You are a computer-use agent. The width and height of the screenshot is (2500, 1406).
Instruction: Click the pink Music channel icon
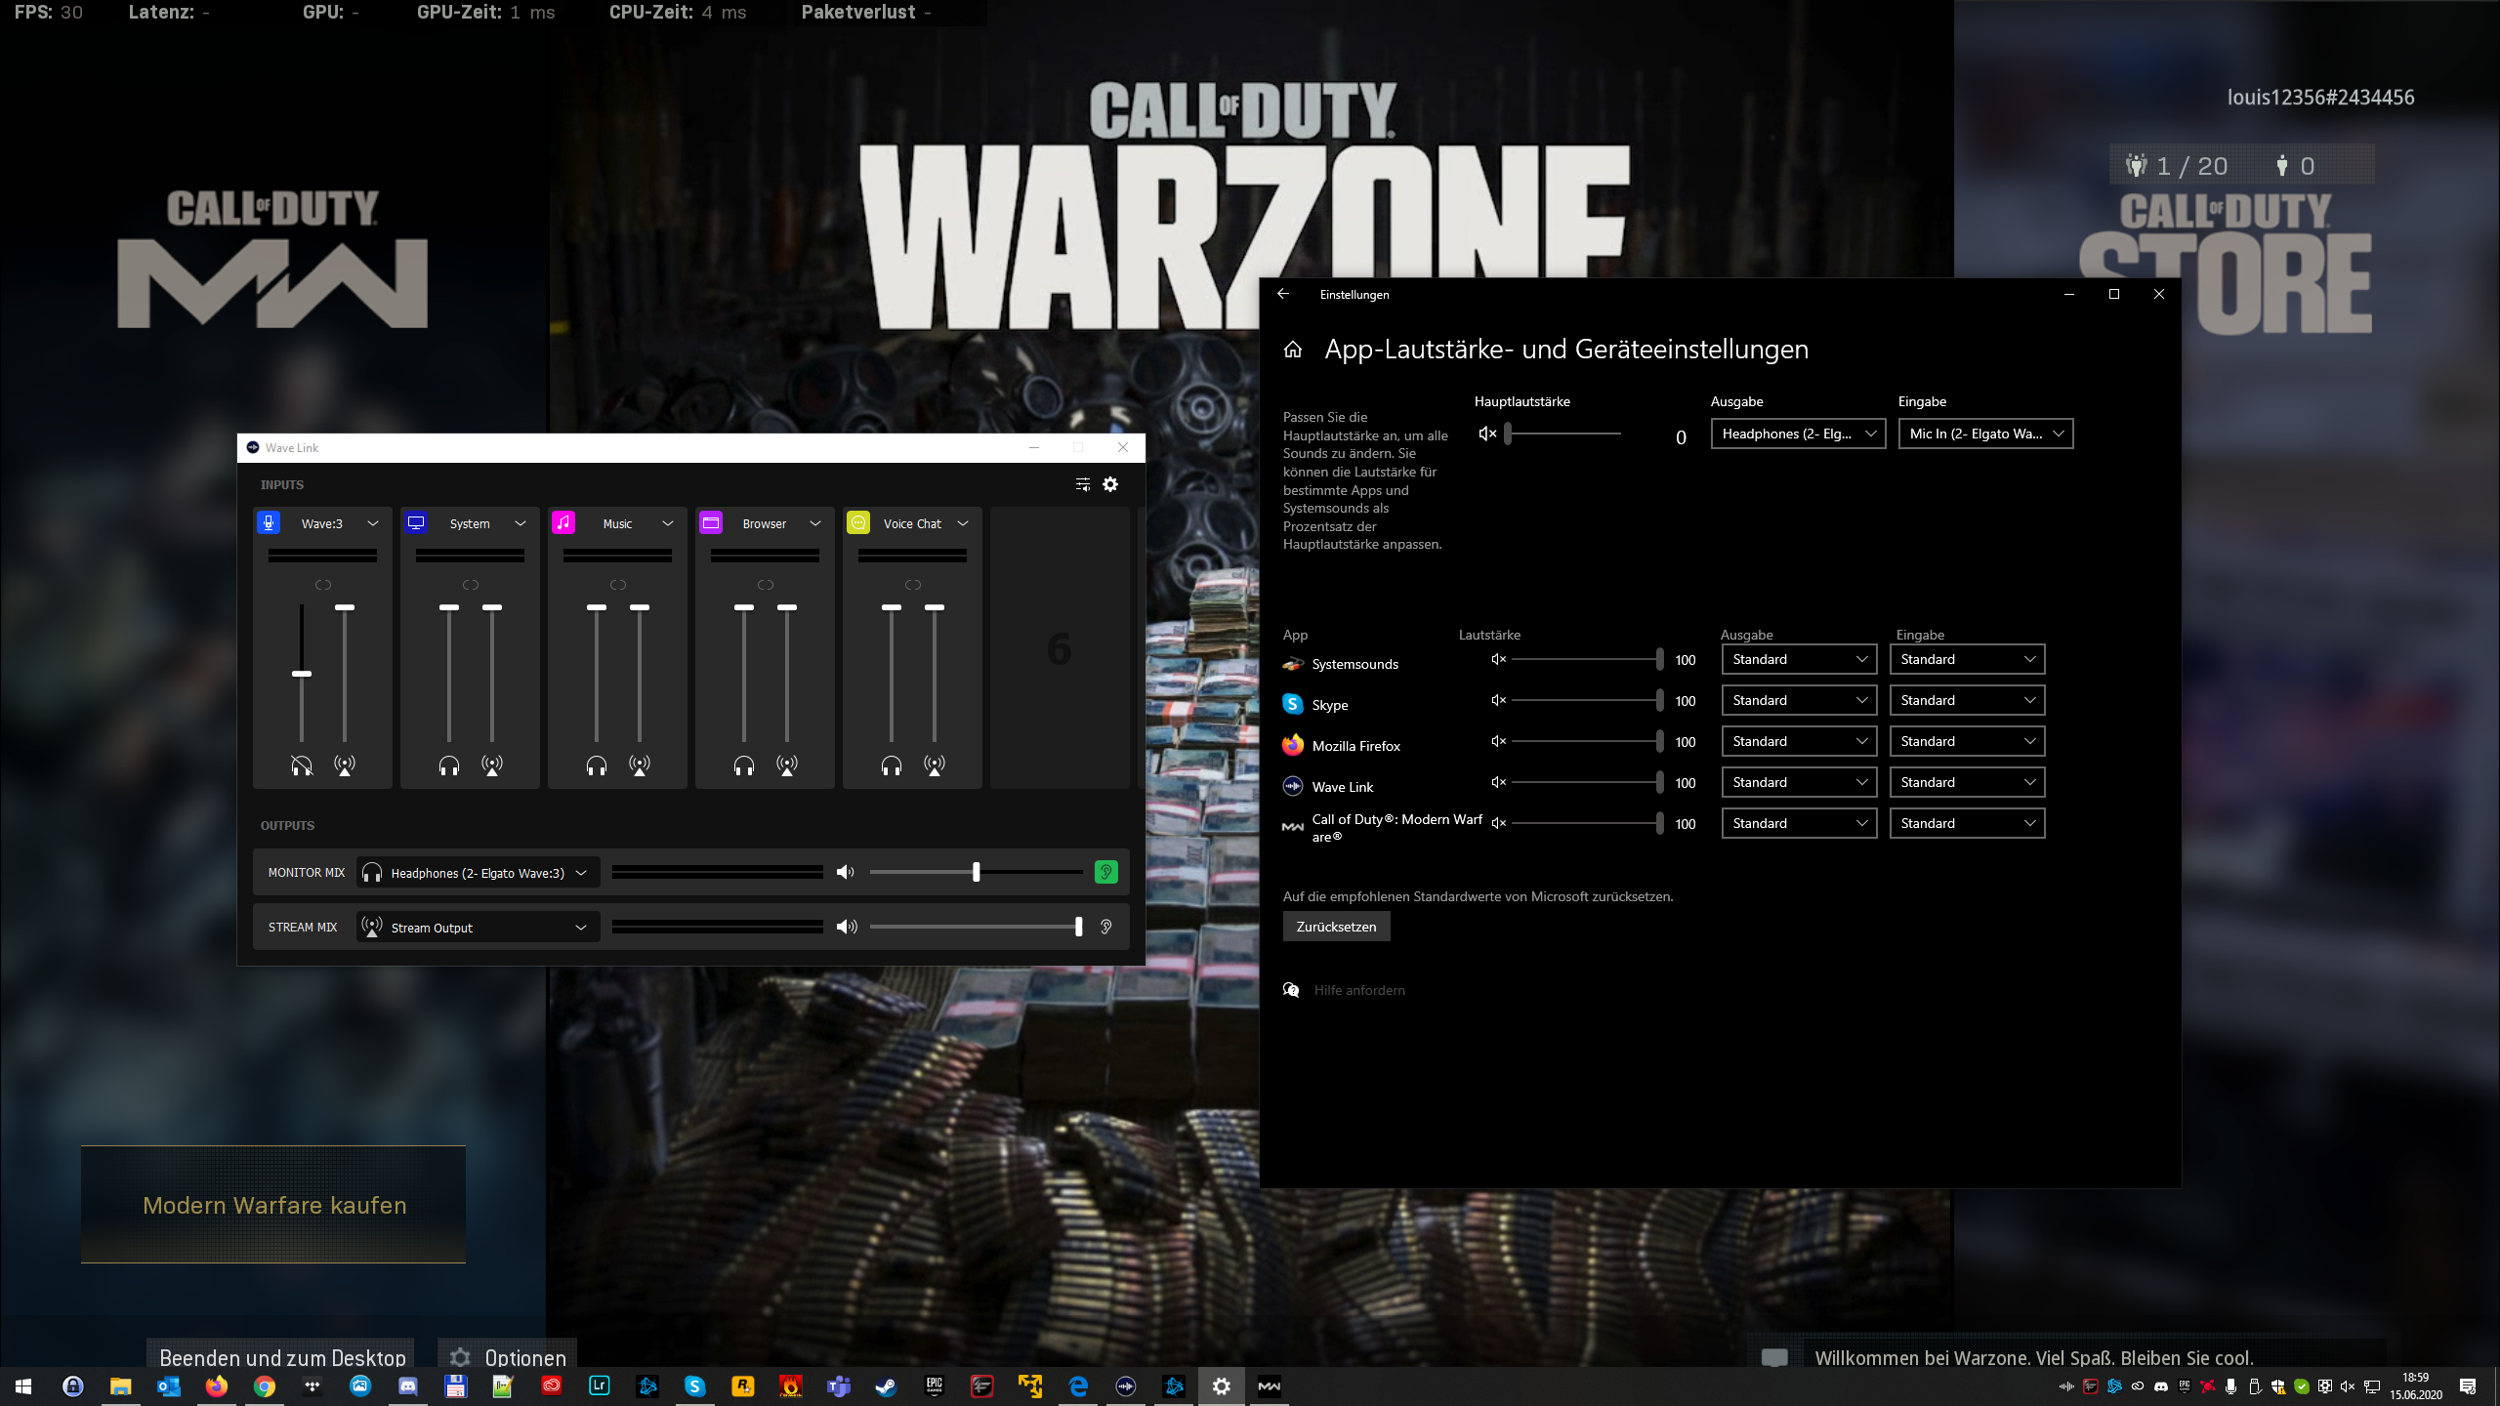[x=563, y=523]
